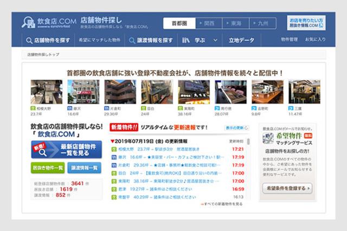Click the 譲渡情報を探す search icon

click(132, 40)
